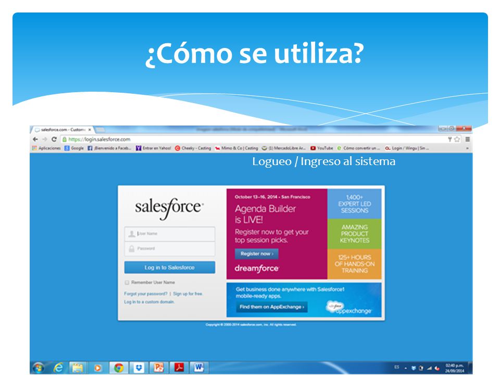Click the taskbar clock showing 02:40 p.m.
Image resolution: width=500 pixels, height=375 pixels.
[455, 368]
